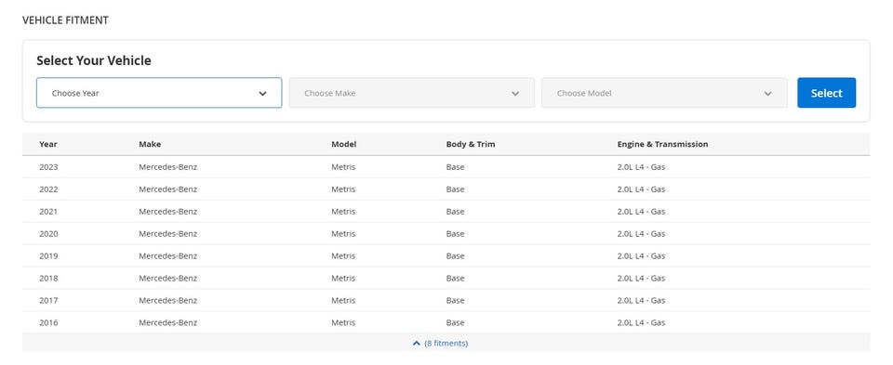This screenshot has width=893, height=365.
Task: Click the Year column header
Action: pyautogui.click(x=48, y=144)
